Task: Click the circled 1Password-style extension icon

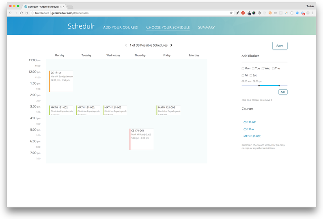Action: (259, 13)
